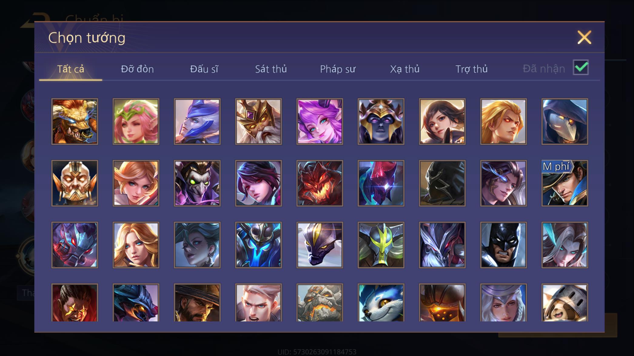Pick the green-eyed masked jester hero
Screen dimensions: 634x356
[x=197, y=183]
